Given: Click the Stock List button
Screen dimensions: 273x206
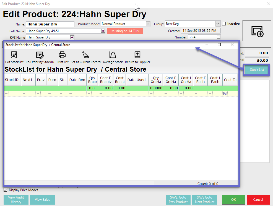Looking at the screenshot, I should click(x=257, y=70).
